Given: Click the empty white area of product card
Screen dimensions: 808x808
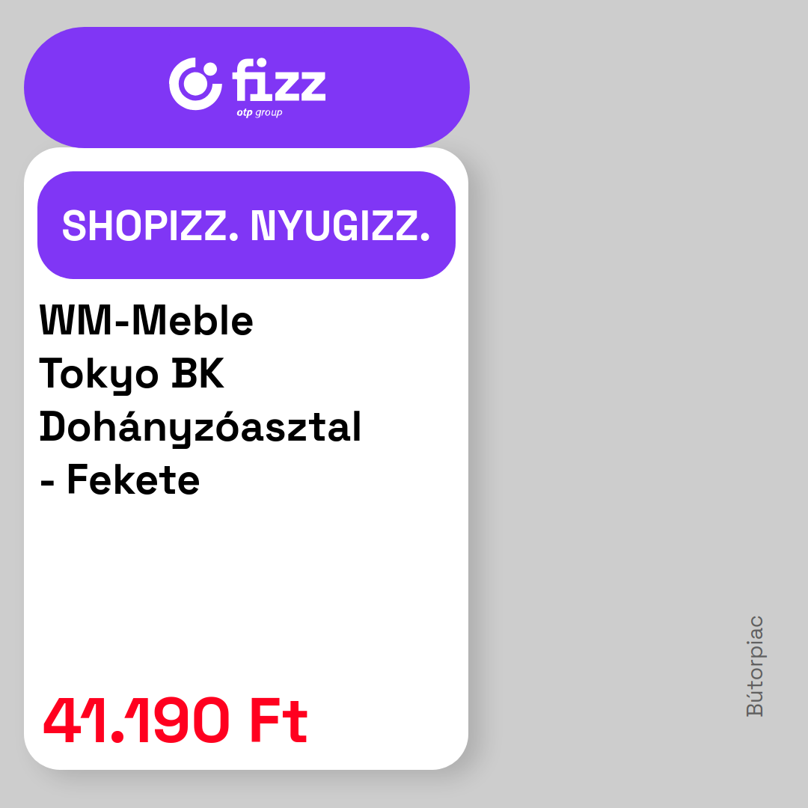Looking at the screenshot, I should pyautogui.click(x=246, y=593).
